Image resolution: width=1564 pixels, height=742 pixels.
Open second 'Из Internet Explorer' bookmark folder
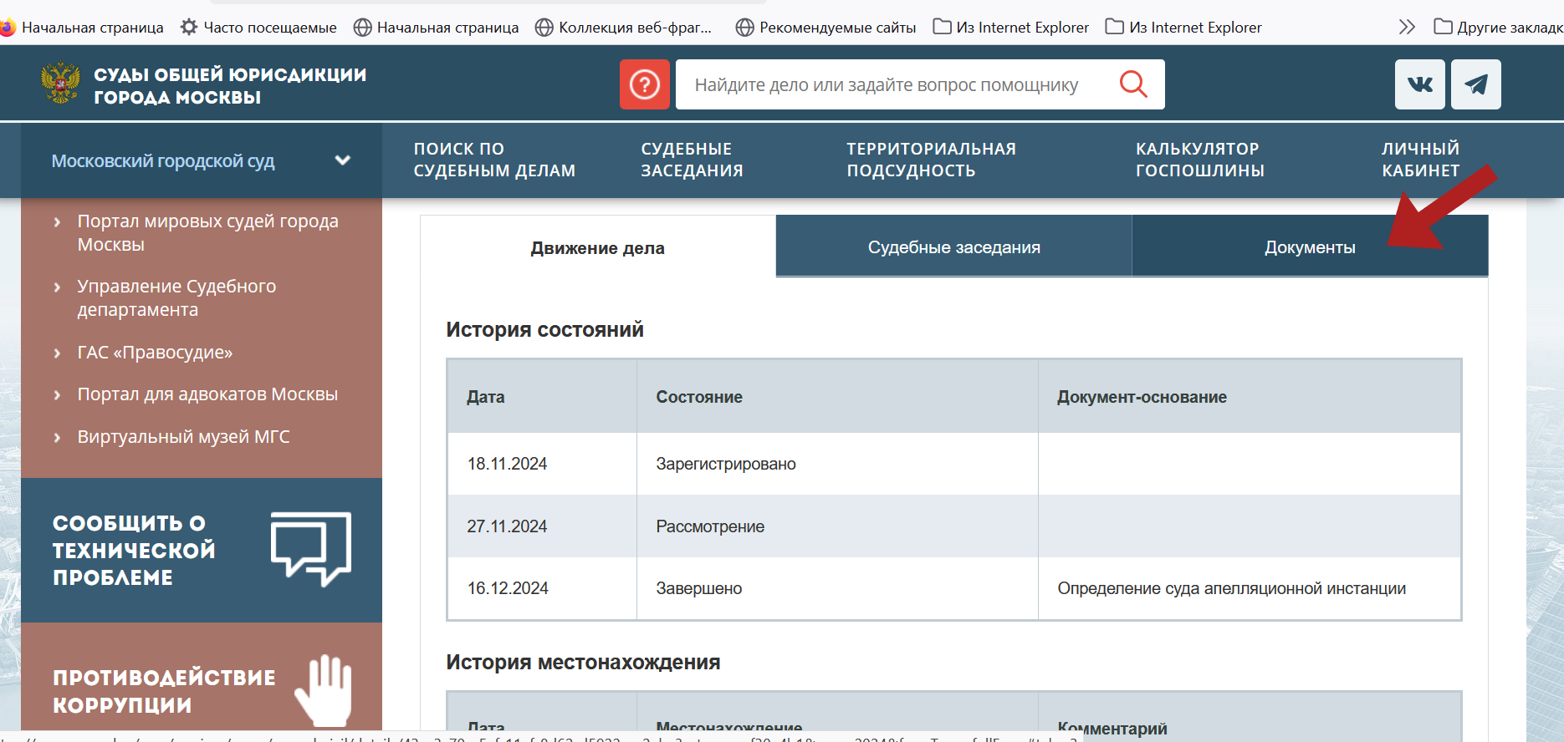pos(1183,28)
